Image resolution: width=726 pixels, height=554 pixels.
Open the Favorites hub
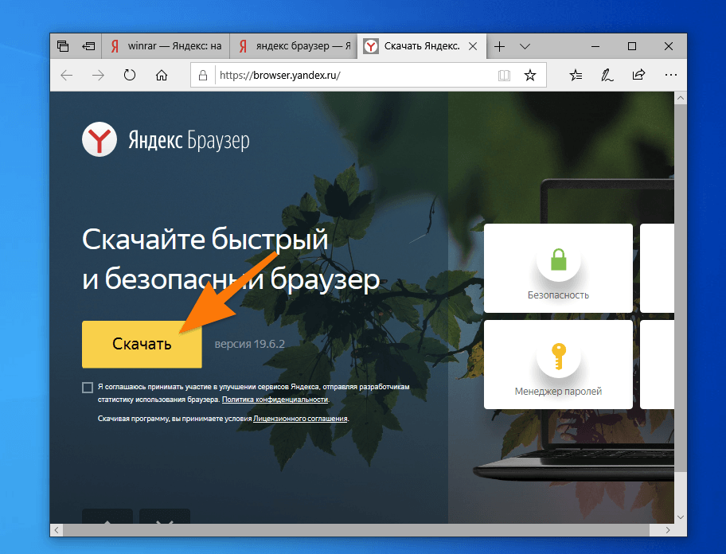[576, 75]
